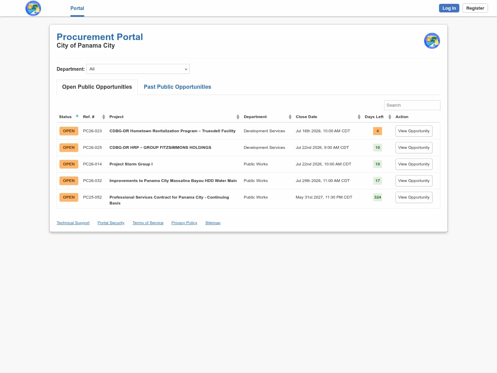Screen dimensions: 497x373
Task: Focus the Search input field
Action: 412,105
